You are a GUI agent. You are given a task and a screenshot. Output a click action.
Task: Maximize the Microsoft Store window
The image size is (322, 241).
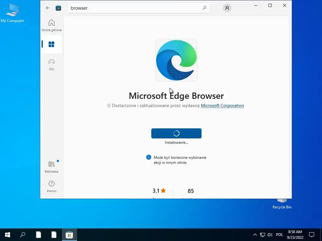tap(270, 6)
